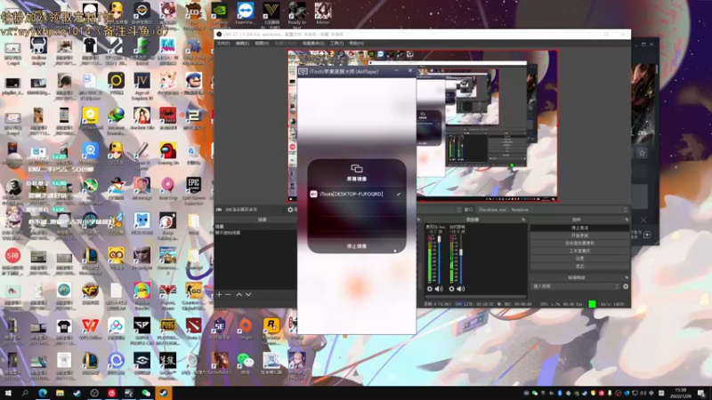Click 开始录制 to start recording
The width and height of the screenshot is (712, 400).
579,236
